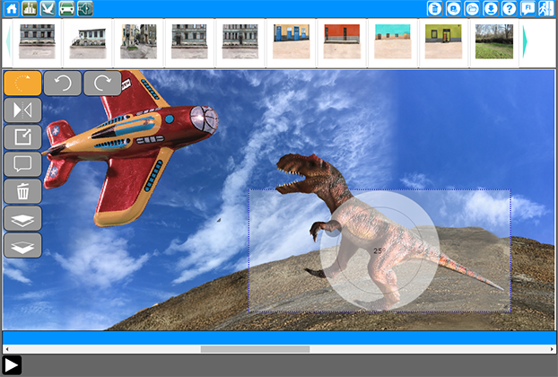
Task: Click the save project disk icon
Action: pos(453,9)
